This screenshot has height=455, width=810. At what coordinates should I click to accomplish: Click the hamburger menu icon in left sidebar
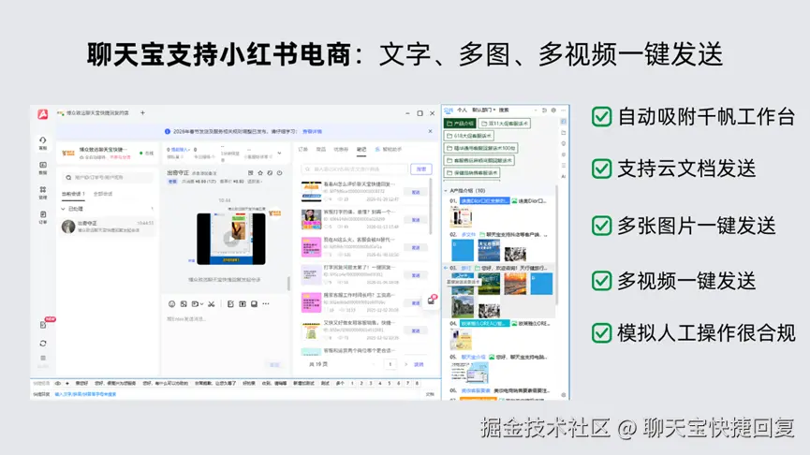(x=43, y=358)
